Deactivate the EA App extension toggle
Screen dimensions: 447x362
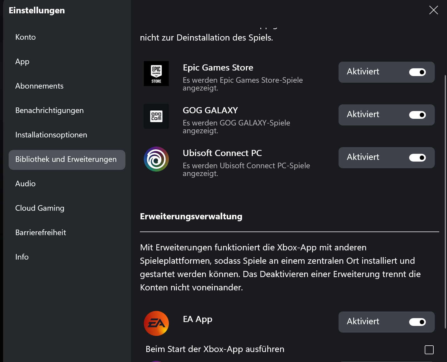pyautogui.click(x=417, y=322)
